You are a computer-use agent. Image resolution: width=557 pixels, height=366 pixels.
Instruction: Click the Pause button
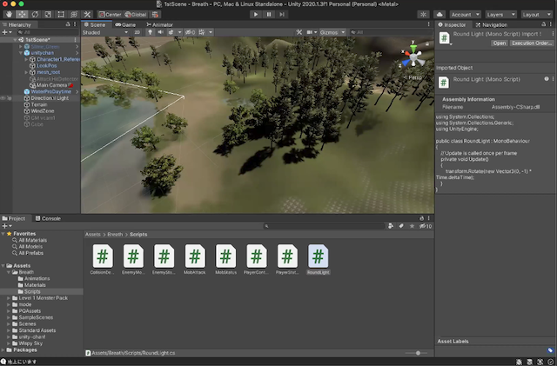coord(268,15)
